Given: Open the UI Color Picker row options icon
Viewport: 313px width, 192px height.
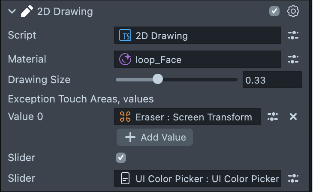Looking at the screenshot, I should point(293,178).
